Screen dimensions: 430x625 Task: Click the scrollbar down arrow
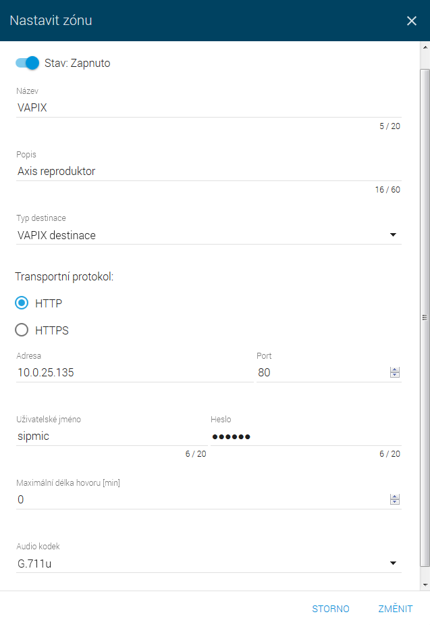click(x=425, y=584)
